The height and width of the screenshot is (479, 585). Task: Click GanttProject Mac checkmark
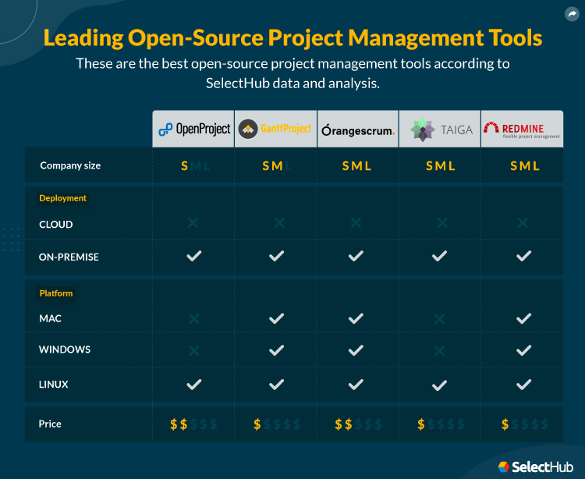click(x=276, y=318)
